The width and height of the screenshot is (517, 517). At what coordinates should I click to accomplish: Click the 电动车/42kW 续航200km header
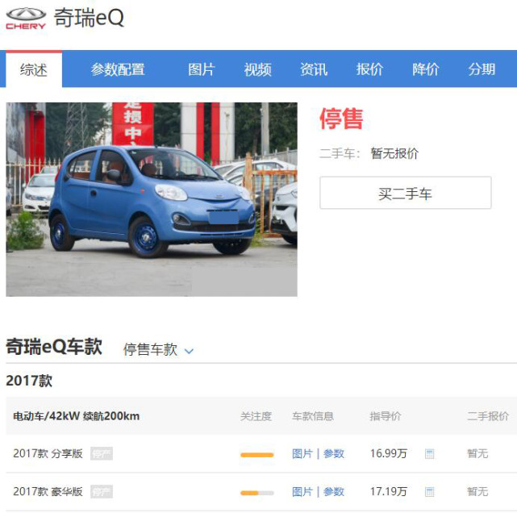pyautogui.click(x=76, y=416)
